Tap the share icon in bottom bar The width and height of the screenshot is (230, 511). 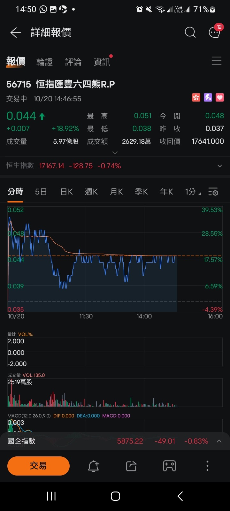click(131, 466)
